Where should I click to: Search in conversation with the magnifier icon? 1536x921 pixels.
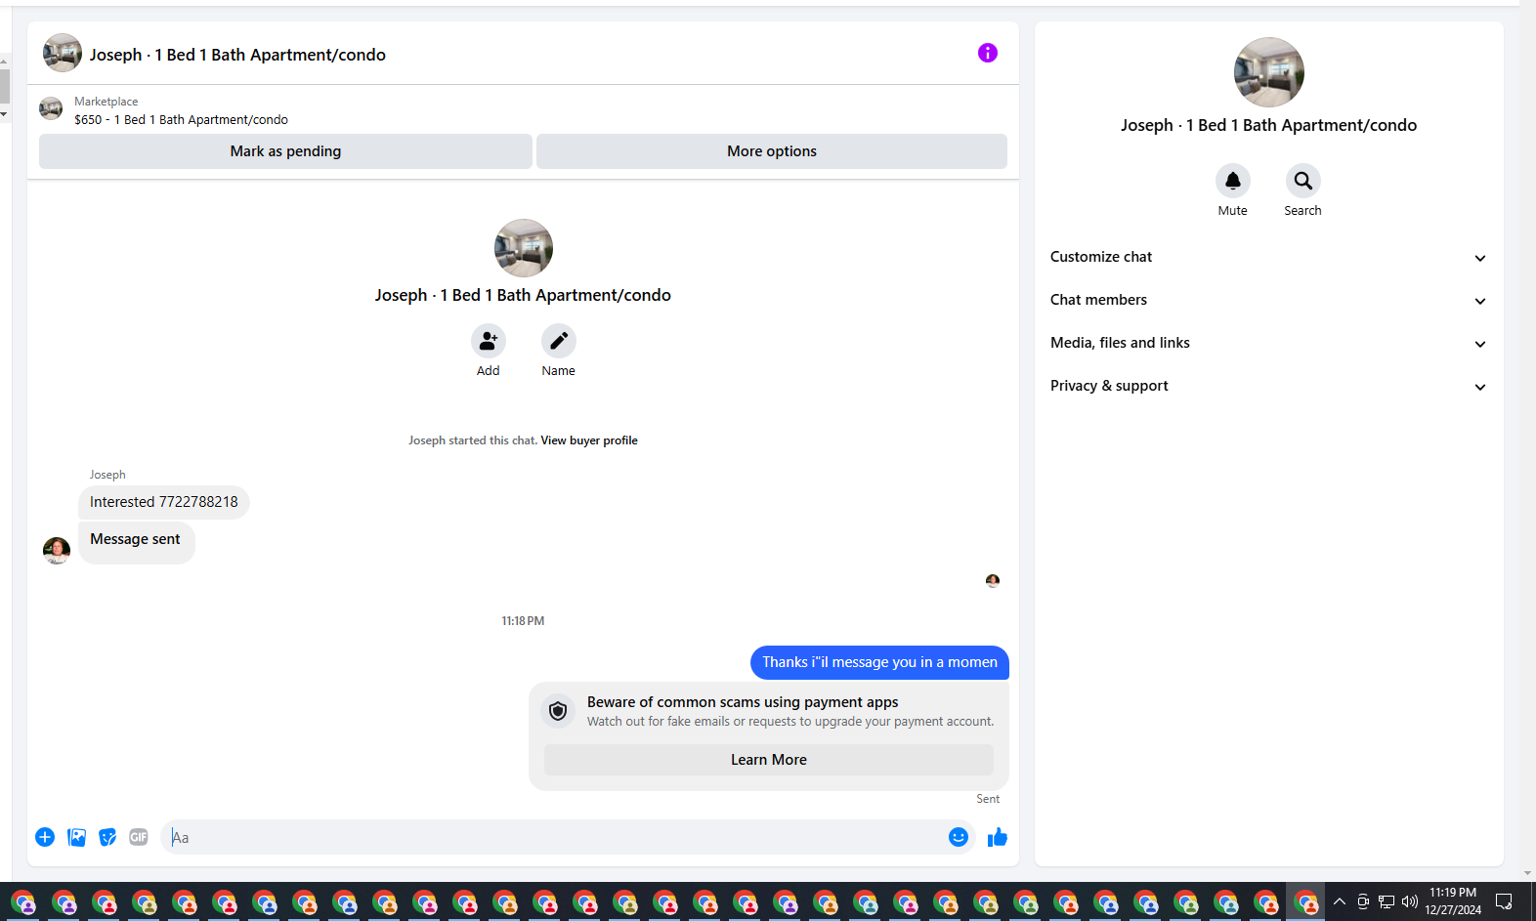pos(1303,181)
